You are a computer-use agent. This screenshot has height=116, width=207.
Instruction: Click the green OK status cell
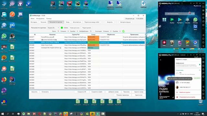pos(93,43)
